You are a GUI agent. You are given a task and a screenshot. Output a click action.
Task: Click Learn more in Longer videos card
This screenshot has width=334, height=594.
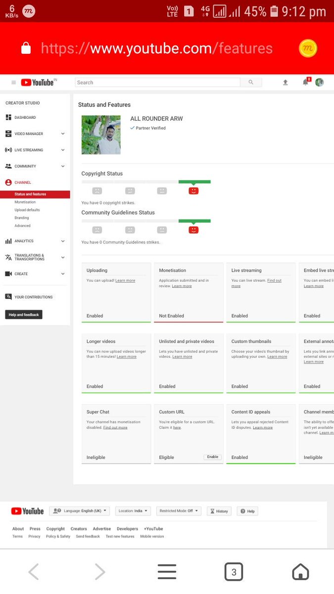127,357
